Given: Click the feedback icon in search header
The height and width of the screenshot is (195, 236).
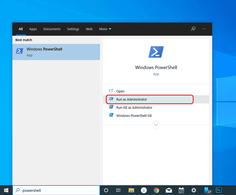Looking at the screenshot, I should coord(193,29).
